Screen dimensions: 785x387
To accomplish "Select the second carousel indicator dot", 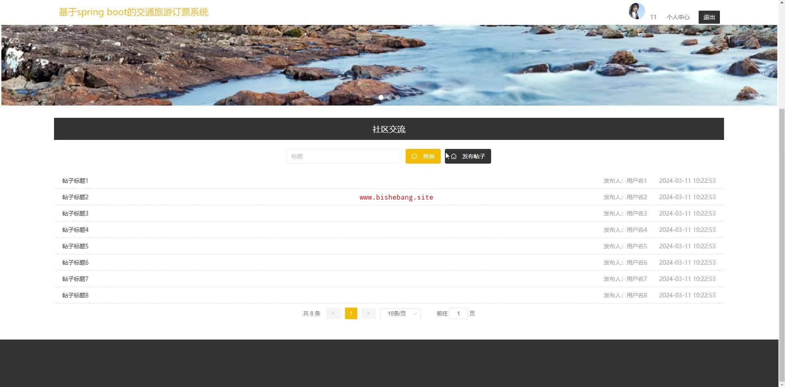I will 389,97.
